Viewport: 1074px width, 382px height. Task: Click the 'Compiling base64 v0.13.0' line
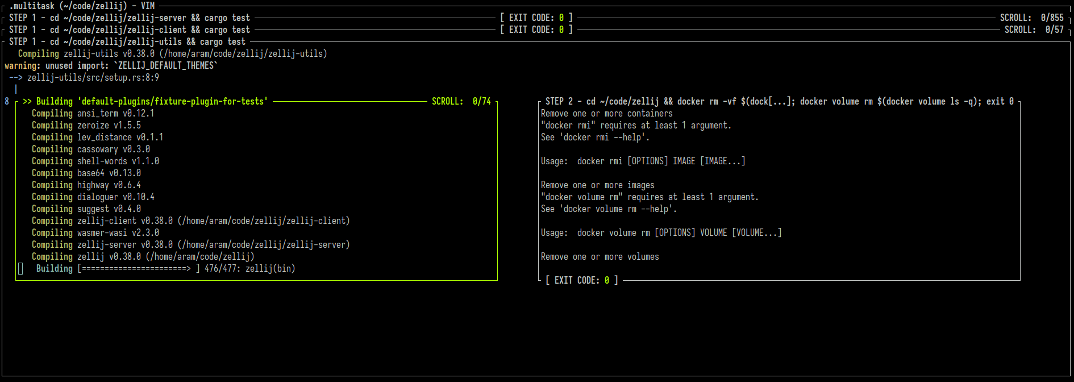point(86,173)
